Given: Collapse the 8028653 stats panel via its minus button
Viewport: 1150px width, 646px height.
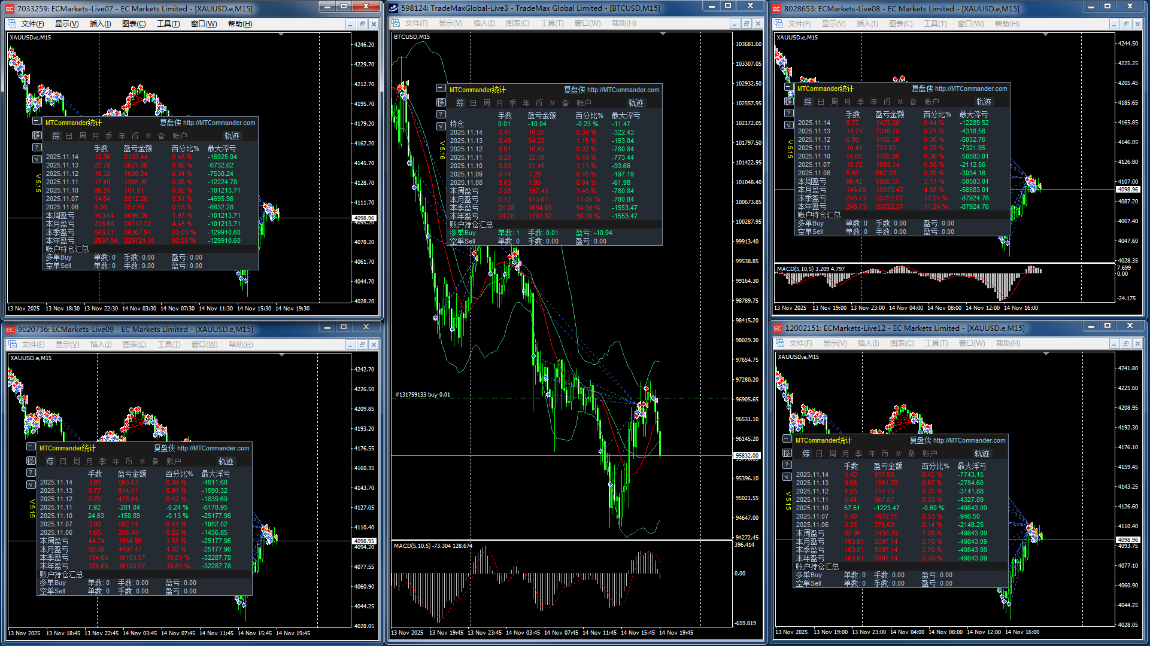Looking at the screenshot, I should click(x=789, y=87).
